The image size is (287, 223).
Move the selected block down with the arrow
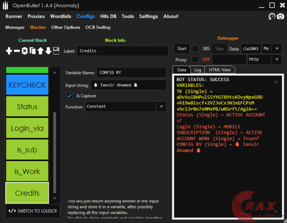(48, 51)
